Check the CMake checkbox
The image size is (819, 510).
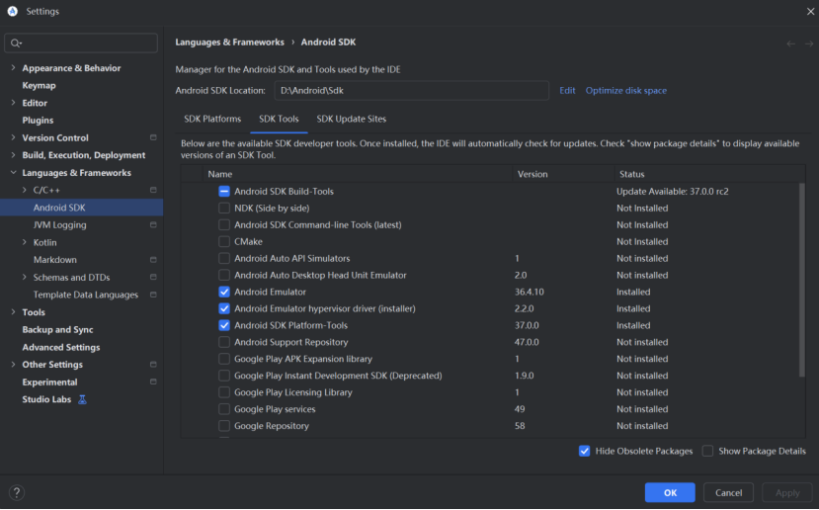tap(224, 241)
